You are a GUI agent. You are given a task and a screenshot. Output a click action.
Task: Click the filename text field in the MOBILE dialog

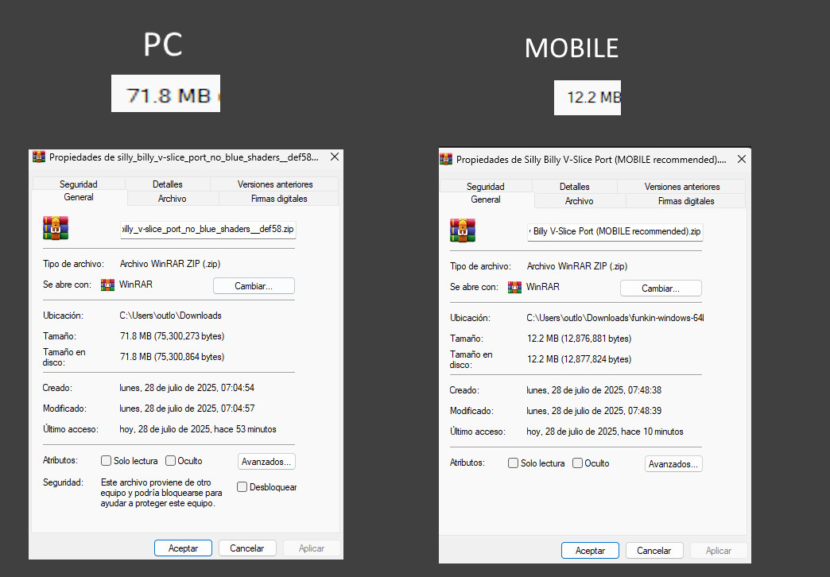tap(615, 232)
